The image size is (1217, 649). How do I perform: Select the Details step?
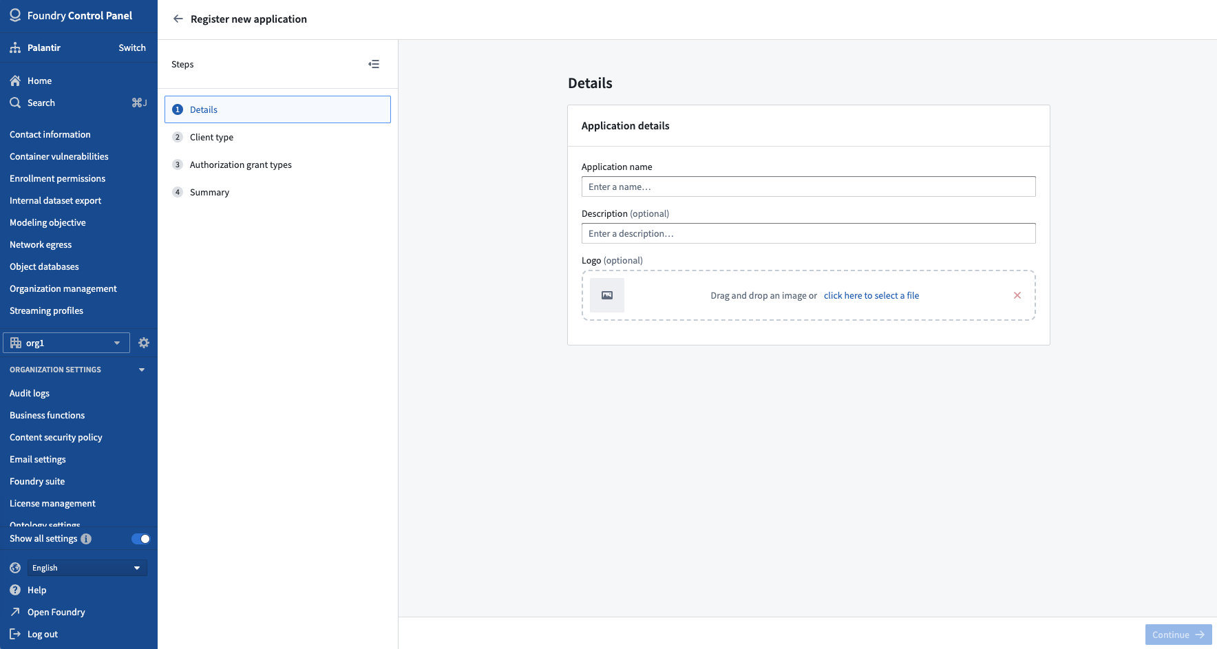click(277, 109)
